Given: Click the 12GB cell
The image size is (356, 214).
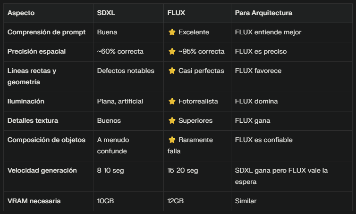Looking at the screenshot, I should [x=177, y=201].
